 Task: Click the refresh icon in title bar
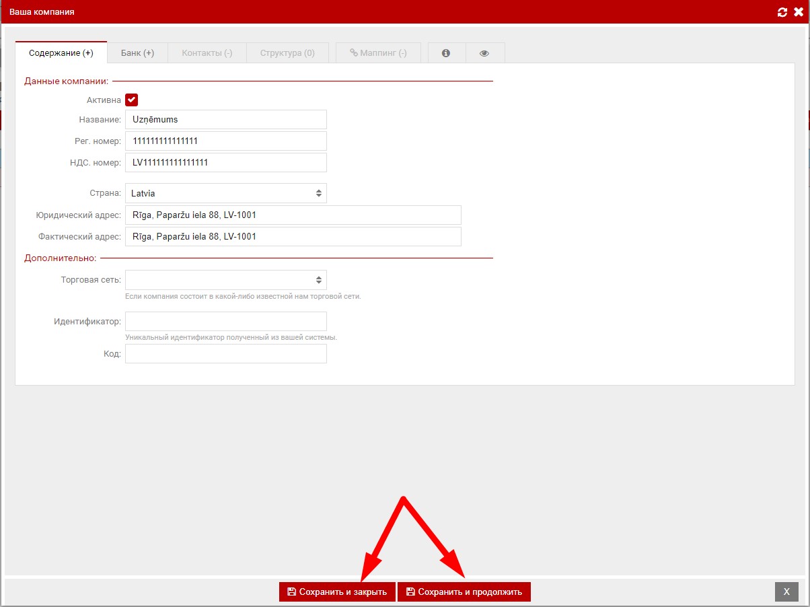pos(782,12)
